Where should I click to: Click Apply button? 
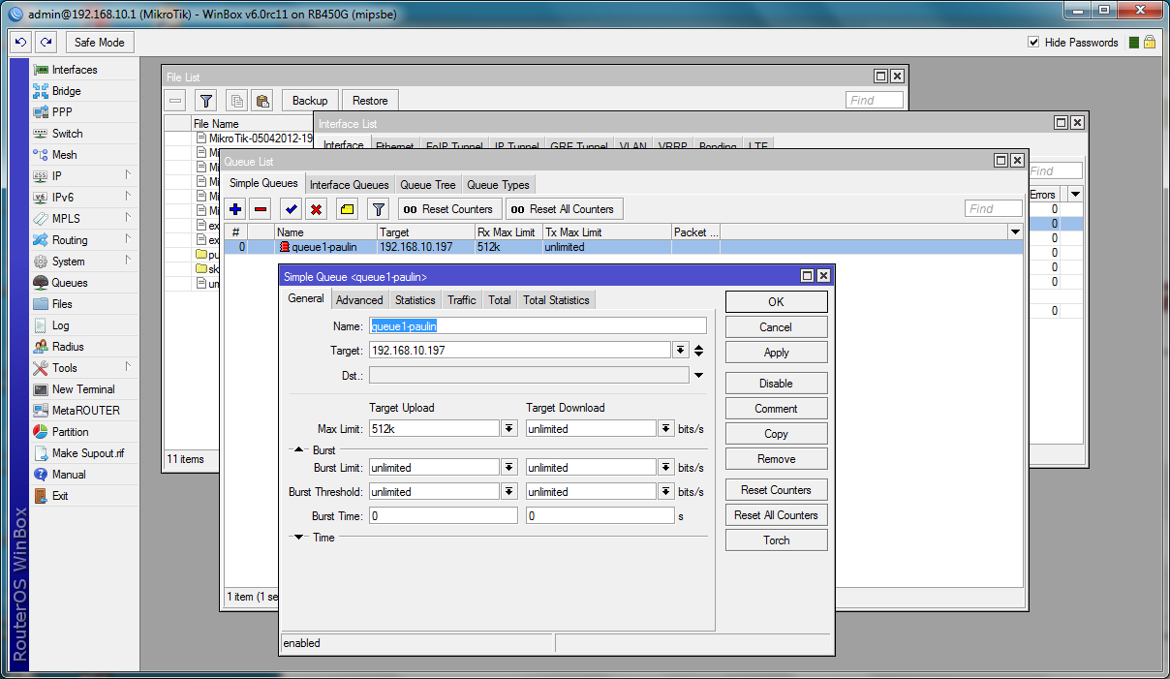click(777, 353)
